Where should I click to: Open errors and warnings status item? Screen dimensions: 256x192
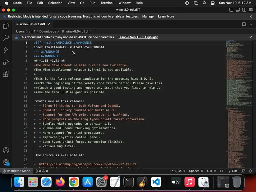(x=41, y=171)
